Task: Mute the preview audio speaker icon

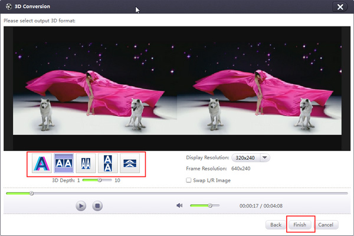Action: [x=179, y=206]
